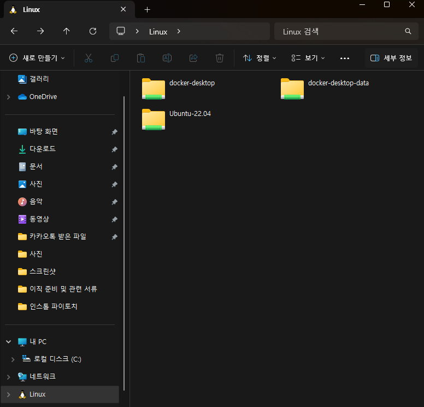Screen dimensions: 424x407
Task: Close the Linux tab
Action: tap(123, 9)
